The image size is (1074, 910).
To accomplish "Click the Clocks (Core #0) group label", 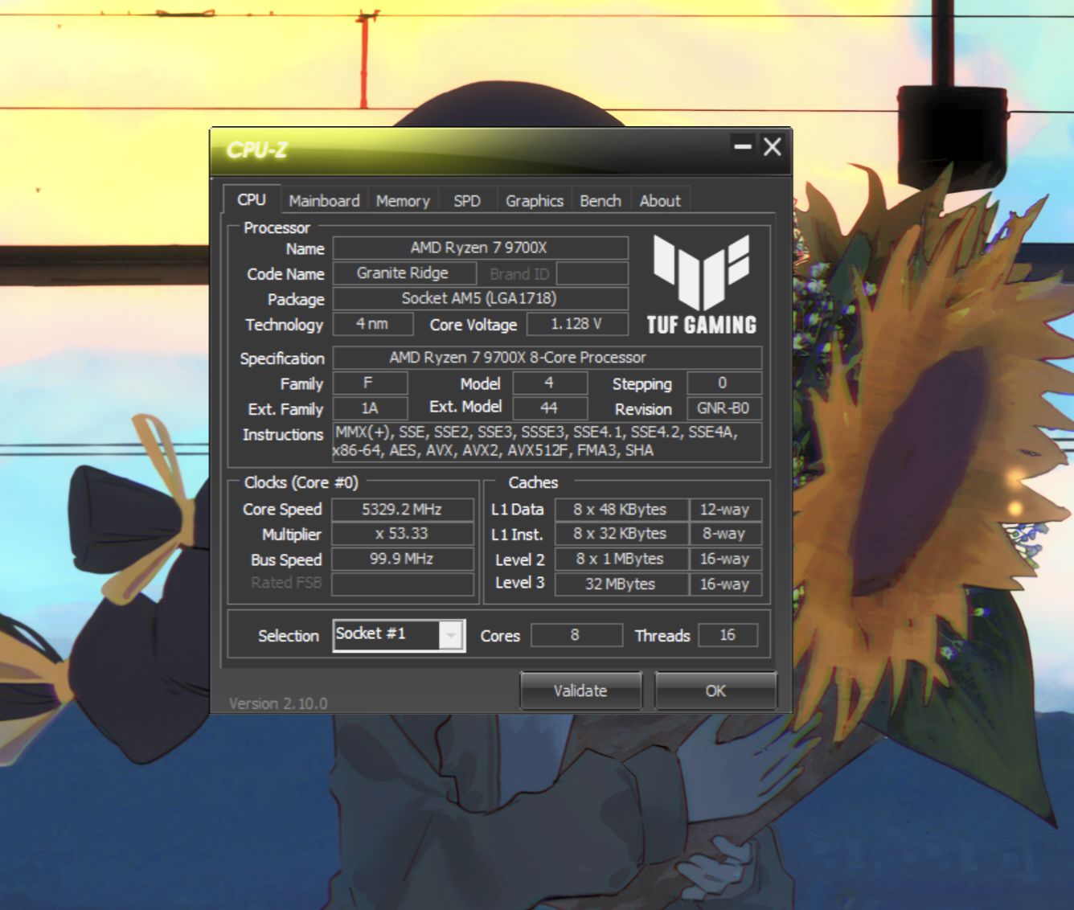I will pos(301,482).
